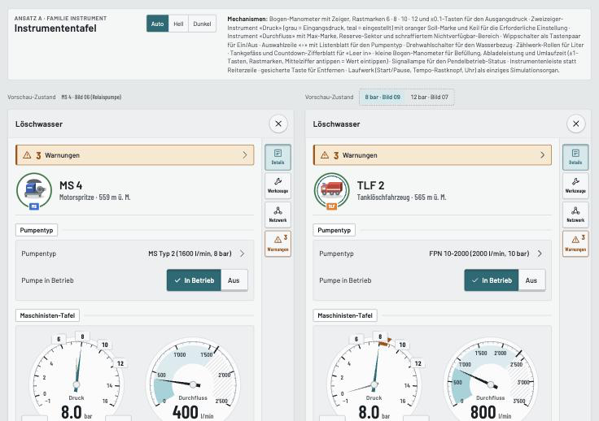Click the Instrumententafel heading
Image resolution: width=599 pixels, height=421 pixels.
coord(55,28)
